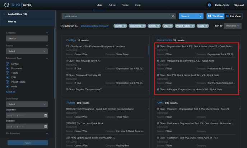The width and height of the screenshot is (247, 148).
Task: Open IT Glue - Password Test May 20
Action: [83, 75]
